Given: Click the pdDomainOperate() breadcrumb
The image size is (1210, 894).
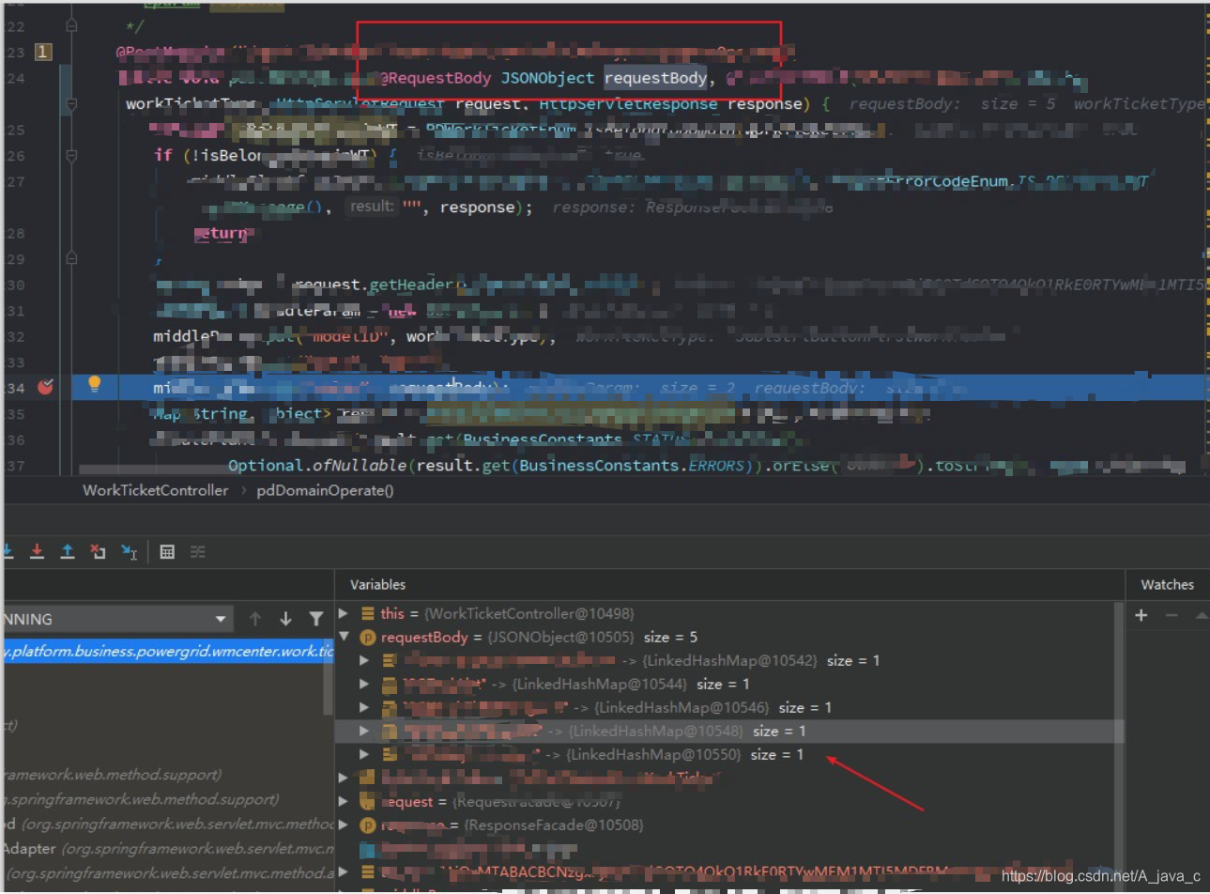Looking at the screenshot, I should coord(325,490).
